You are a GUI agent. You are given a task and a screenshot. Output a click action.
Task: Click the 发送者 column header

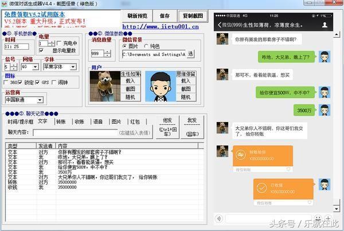click(x=46, y=146)
